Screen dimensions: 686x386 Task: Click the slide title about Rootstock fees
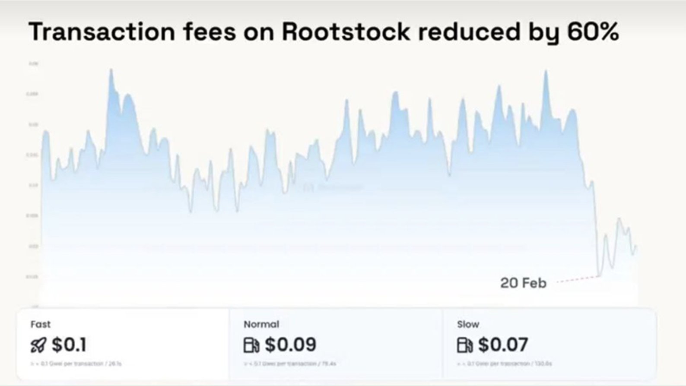point(324,32)
